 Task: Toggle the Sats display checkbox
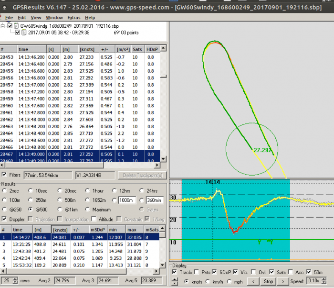click(x=271, y=272)
